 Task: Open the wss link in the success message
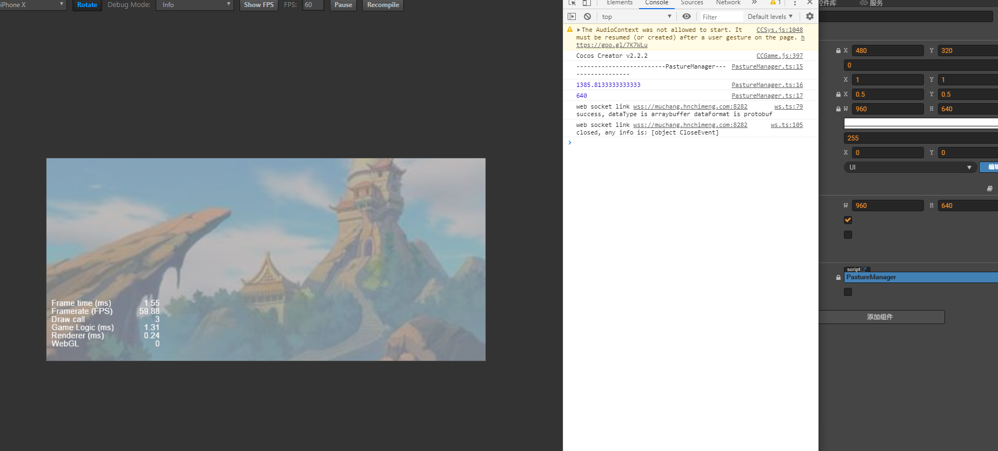point(690,107)
